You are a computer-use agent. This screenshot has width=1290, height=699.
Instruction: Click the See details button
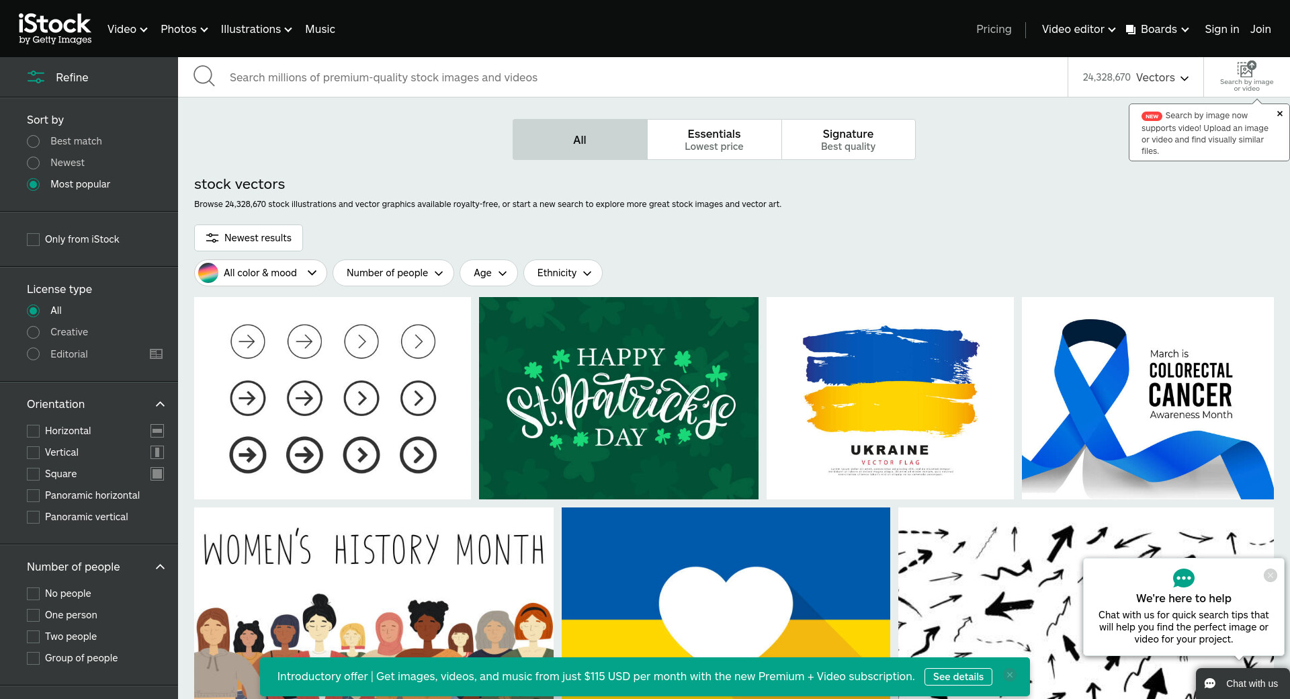click(x=957, y=677)
